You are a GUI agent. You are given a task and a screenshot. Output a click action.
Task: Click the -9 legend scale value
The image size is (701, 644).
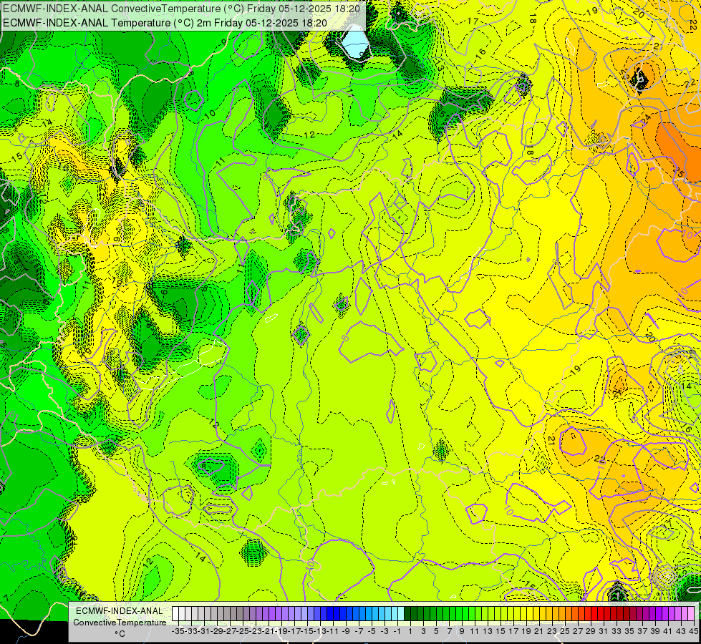coord(346,631)
